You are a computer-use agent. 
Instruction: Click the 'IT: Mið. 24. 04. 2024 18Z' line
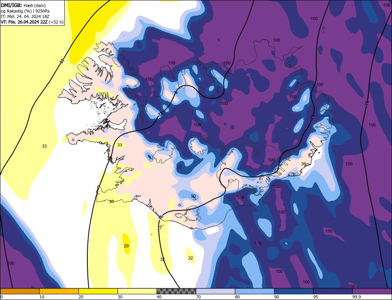pos(25,16)
